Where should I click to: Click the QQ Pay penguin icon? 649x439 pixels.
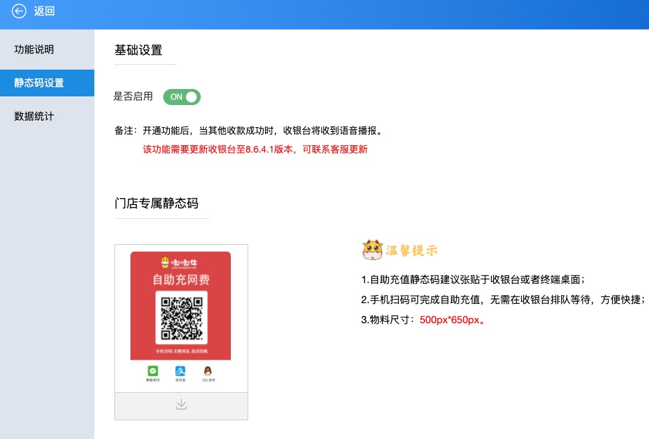tap(208, 371)
